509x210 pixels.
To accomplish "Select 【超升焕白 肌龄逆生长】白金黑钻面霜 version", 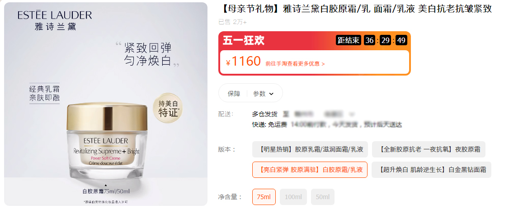I will (431, 170).
